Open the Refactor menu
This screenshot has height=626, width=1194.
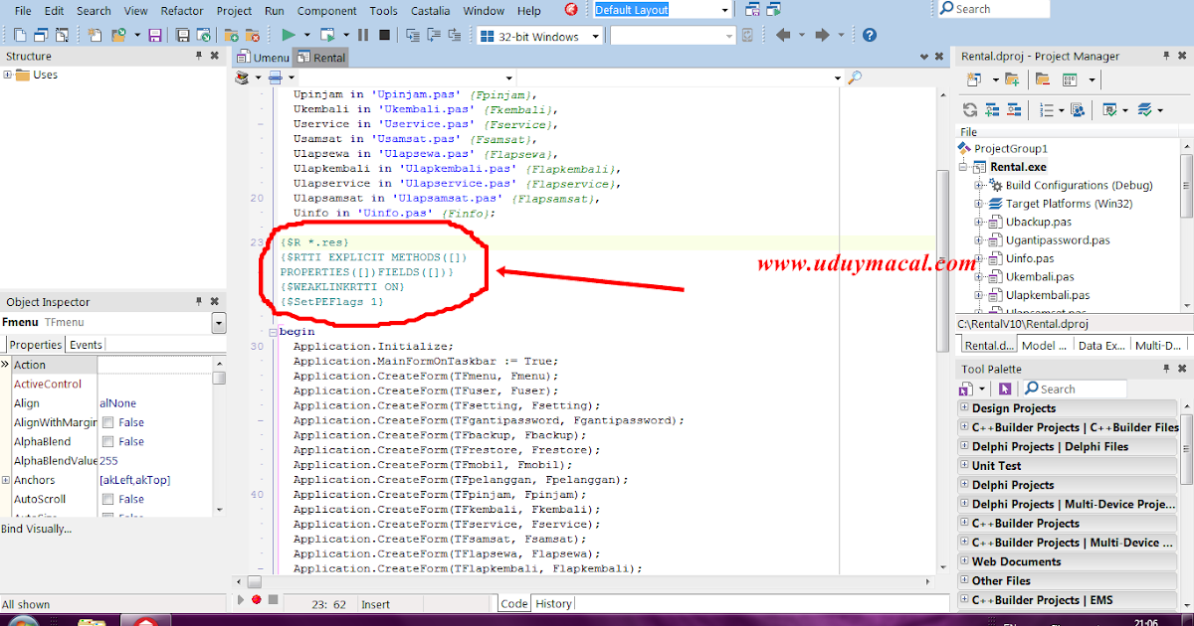182,10
